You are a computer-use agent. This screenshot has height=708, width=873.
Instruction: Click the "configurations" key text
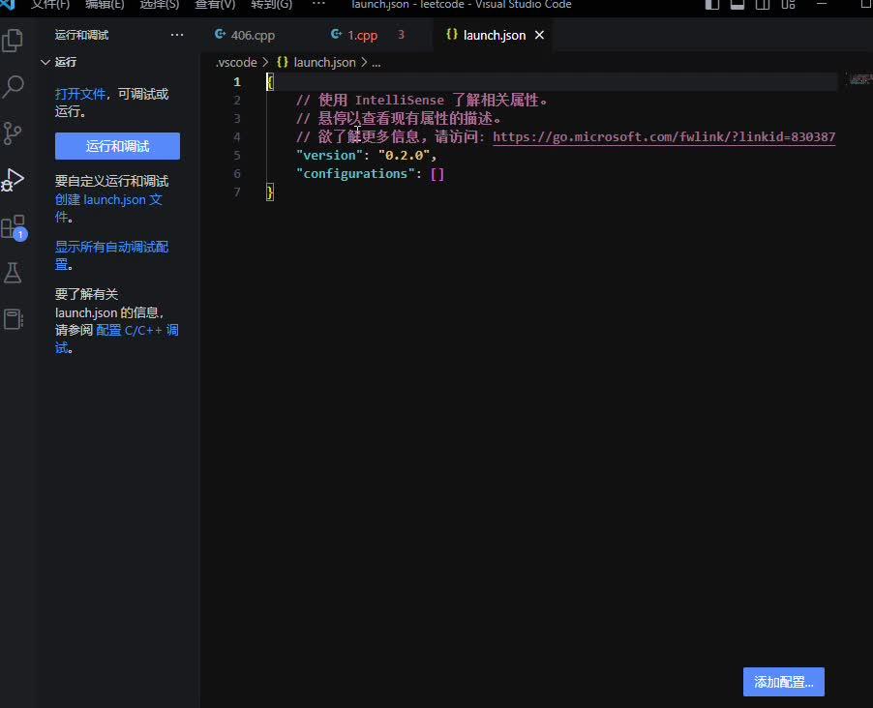355,174
